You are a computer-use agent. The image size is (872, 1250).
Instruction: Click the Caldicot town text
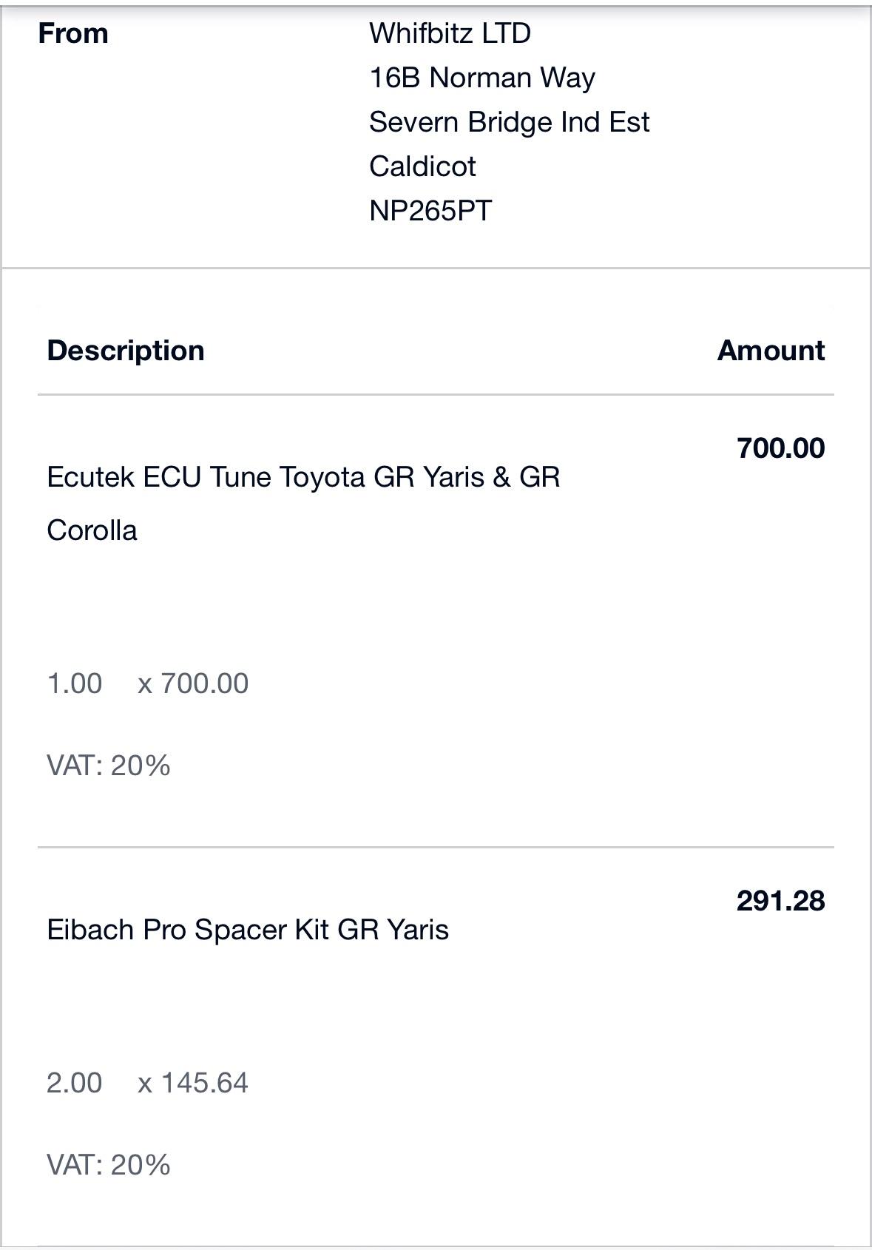click(x=422, y=166)
